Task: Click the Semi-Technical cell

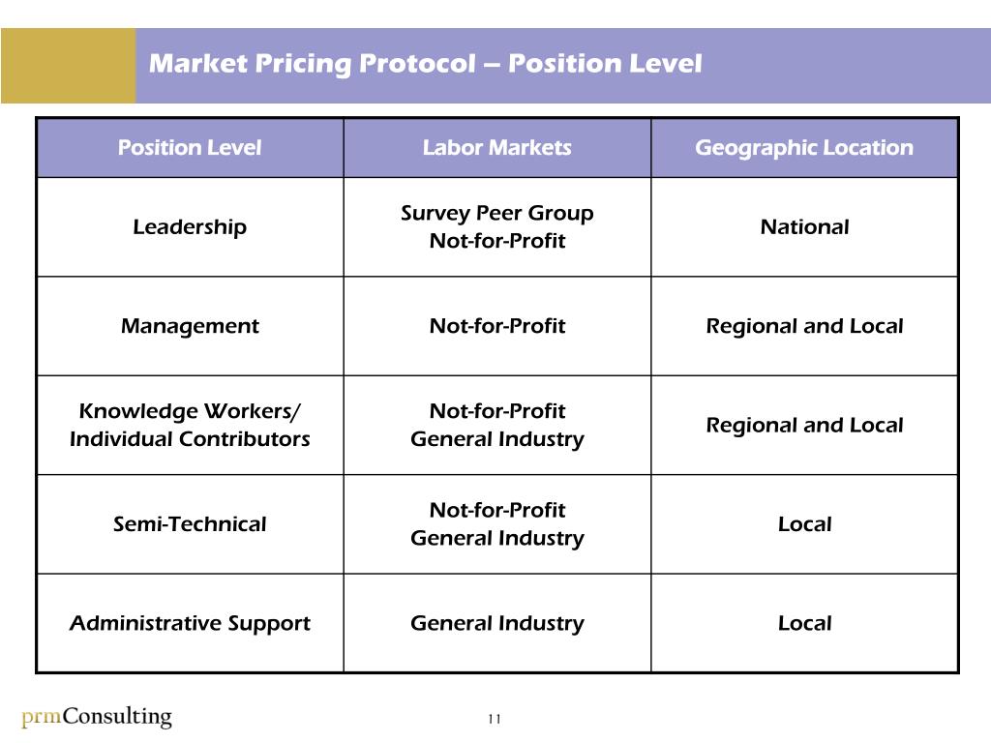Action: [x=191, y=524]
